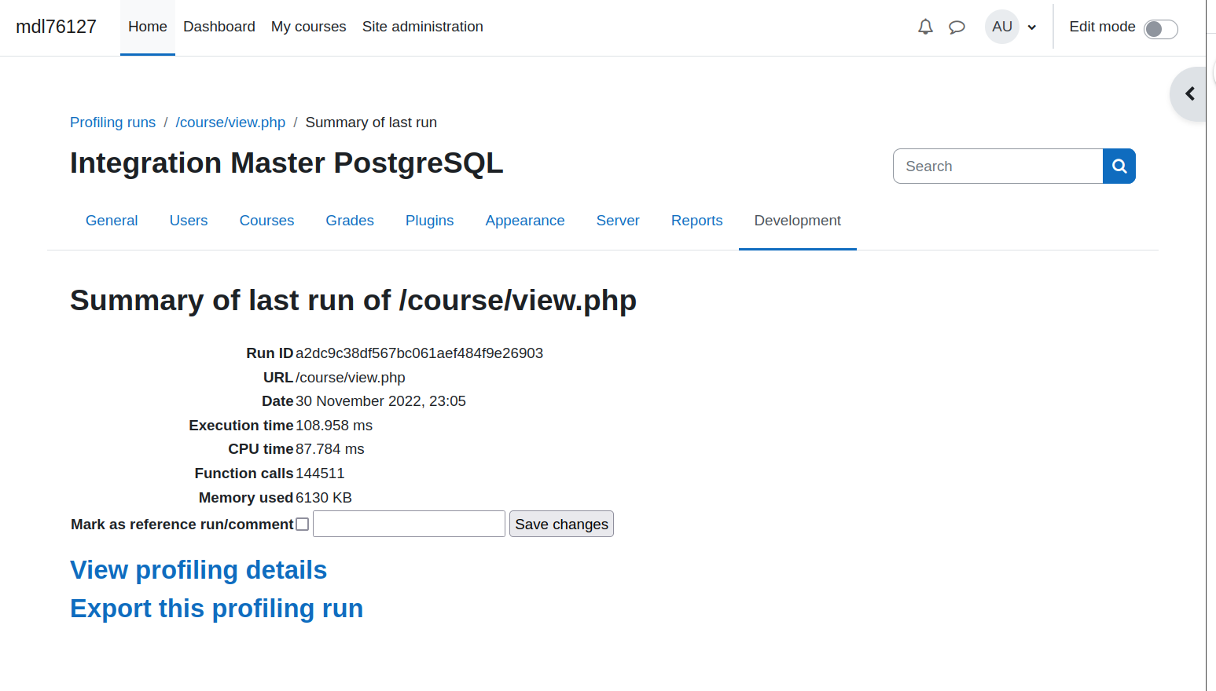
Task: Click the Memory used value 6130 KB
Action: coord(324,498)
